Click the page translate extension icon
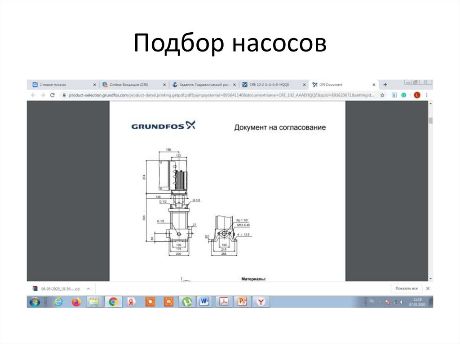Viewport: 460px width, 344px height. point(394,95)
